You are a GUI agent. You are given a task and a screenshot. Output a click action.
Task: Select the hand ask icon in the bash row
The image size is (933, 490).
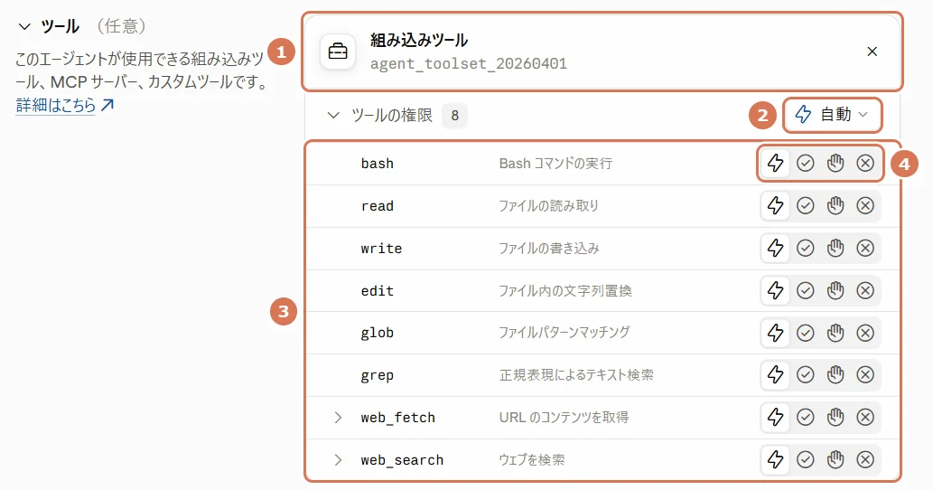pos(835,163)
